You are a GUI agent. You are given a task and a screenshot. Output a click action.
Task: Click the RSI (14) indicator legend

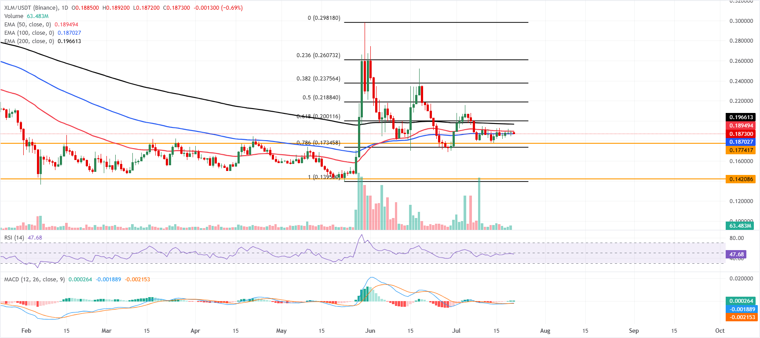coord(23,238)
